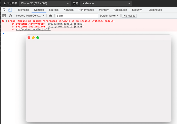This screenshot has width=177, height=124.
Task: Click the red error icon beside the message
Action: (x=3, y=21)
